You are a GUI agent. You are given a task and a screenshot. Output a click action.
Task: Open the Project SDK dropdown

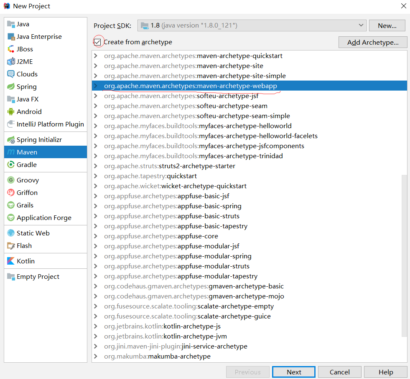click(x=252, y=25)
